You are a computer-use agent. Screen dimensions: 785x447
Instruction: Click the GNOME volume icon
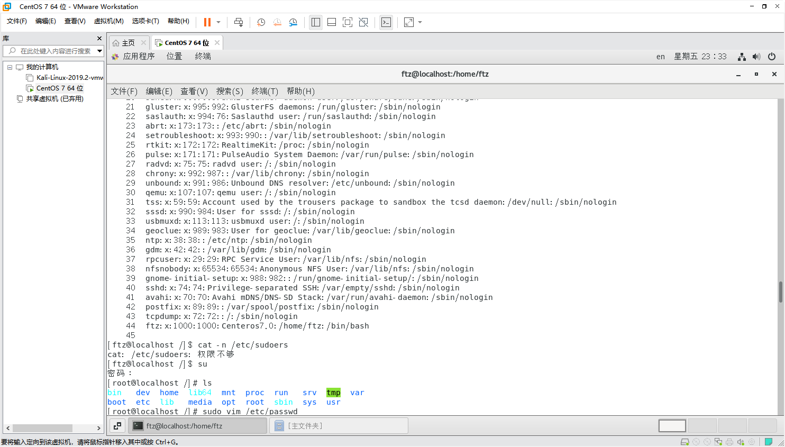tap(756, 57)
